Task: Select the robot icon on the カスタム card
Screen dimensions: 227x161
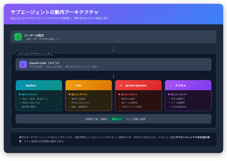Action: [x=171, y=85]
